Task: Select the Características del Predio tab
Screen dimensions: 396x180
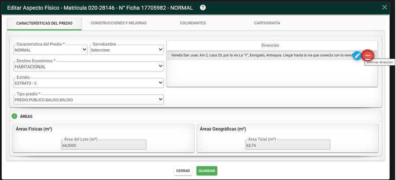Action: pos(44,23)
